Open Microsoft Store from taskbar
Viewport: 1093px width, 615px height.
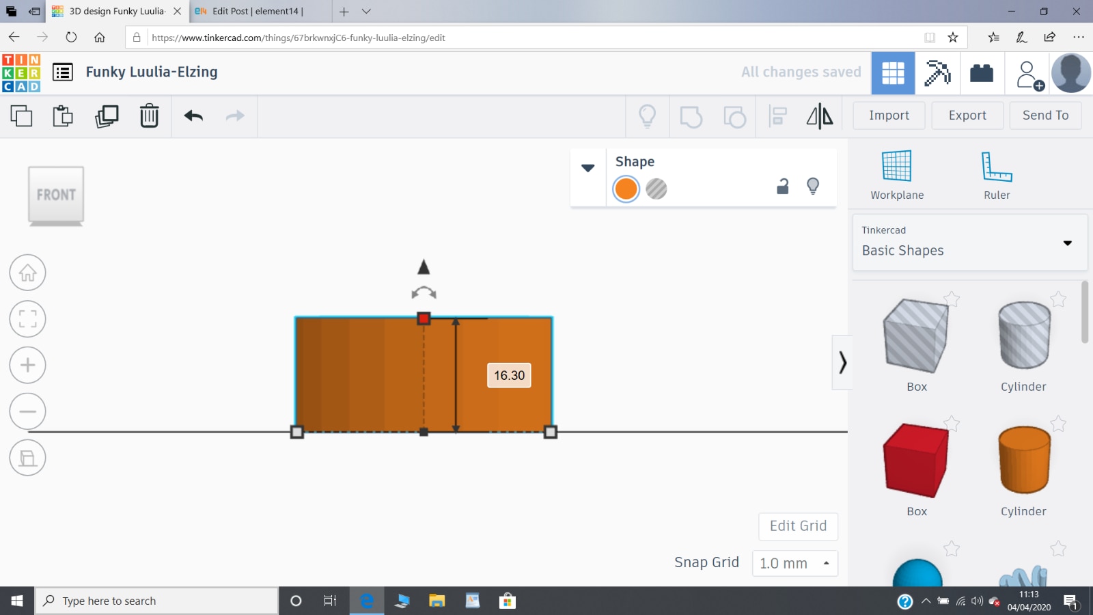click(507, 601)
